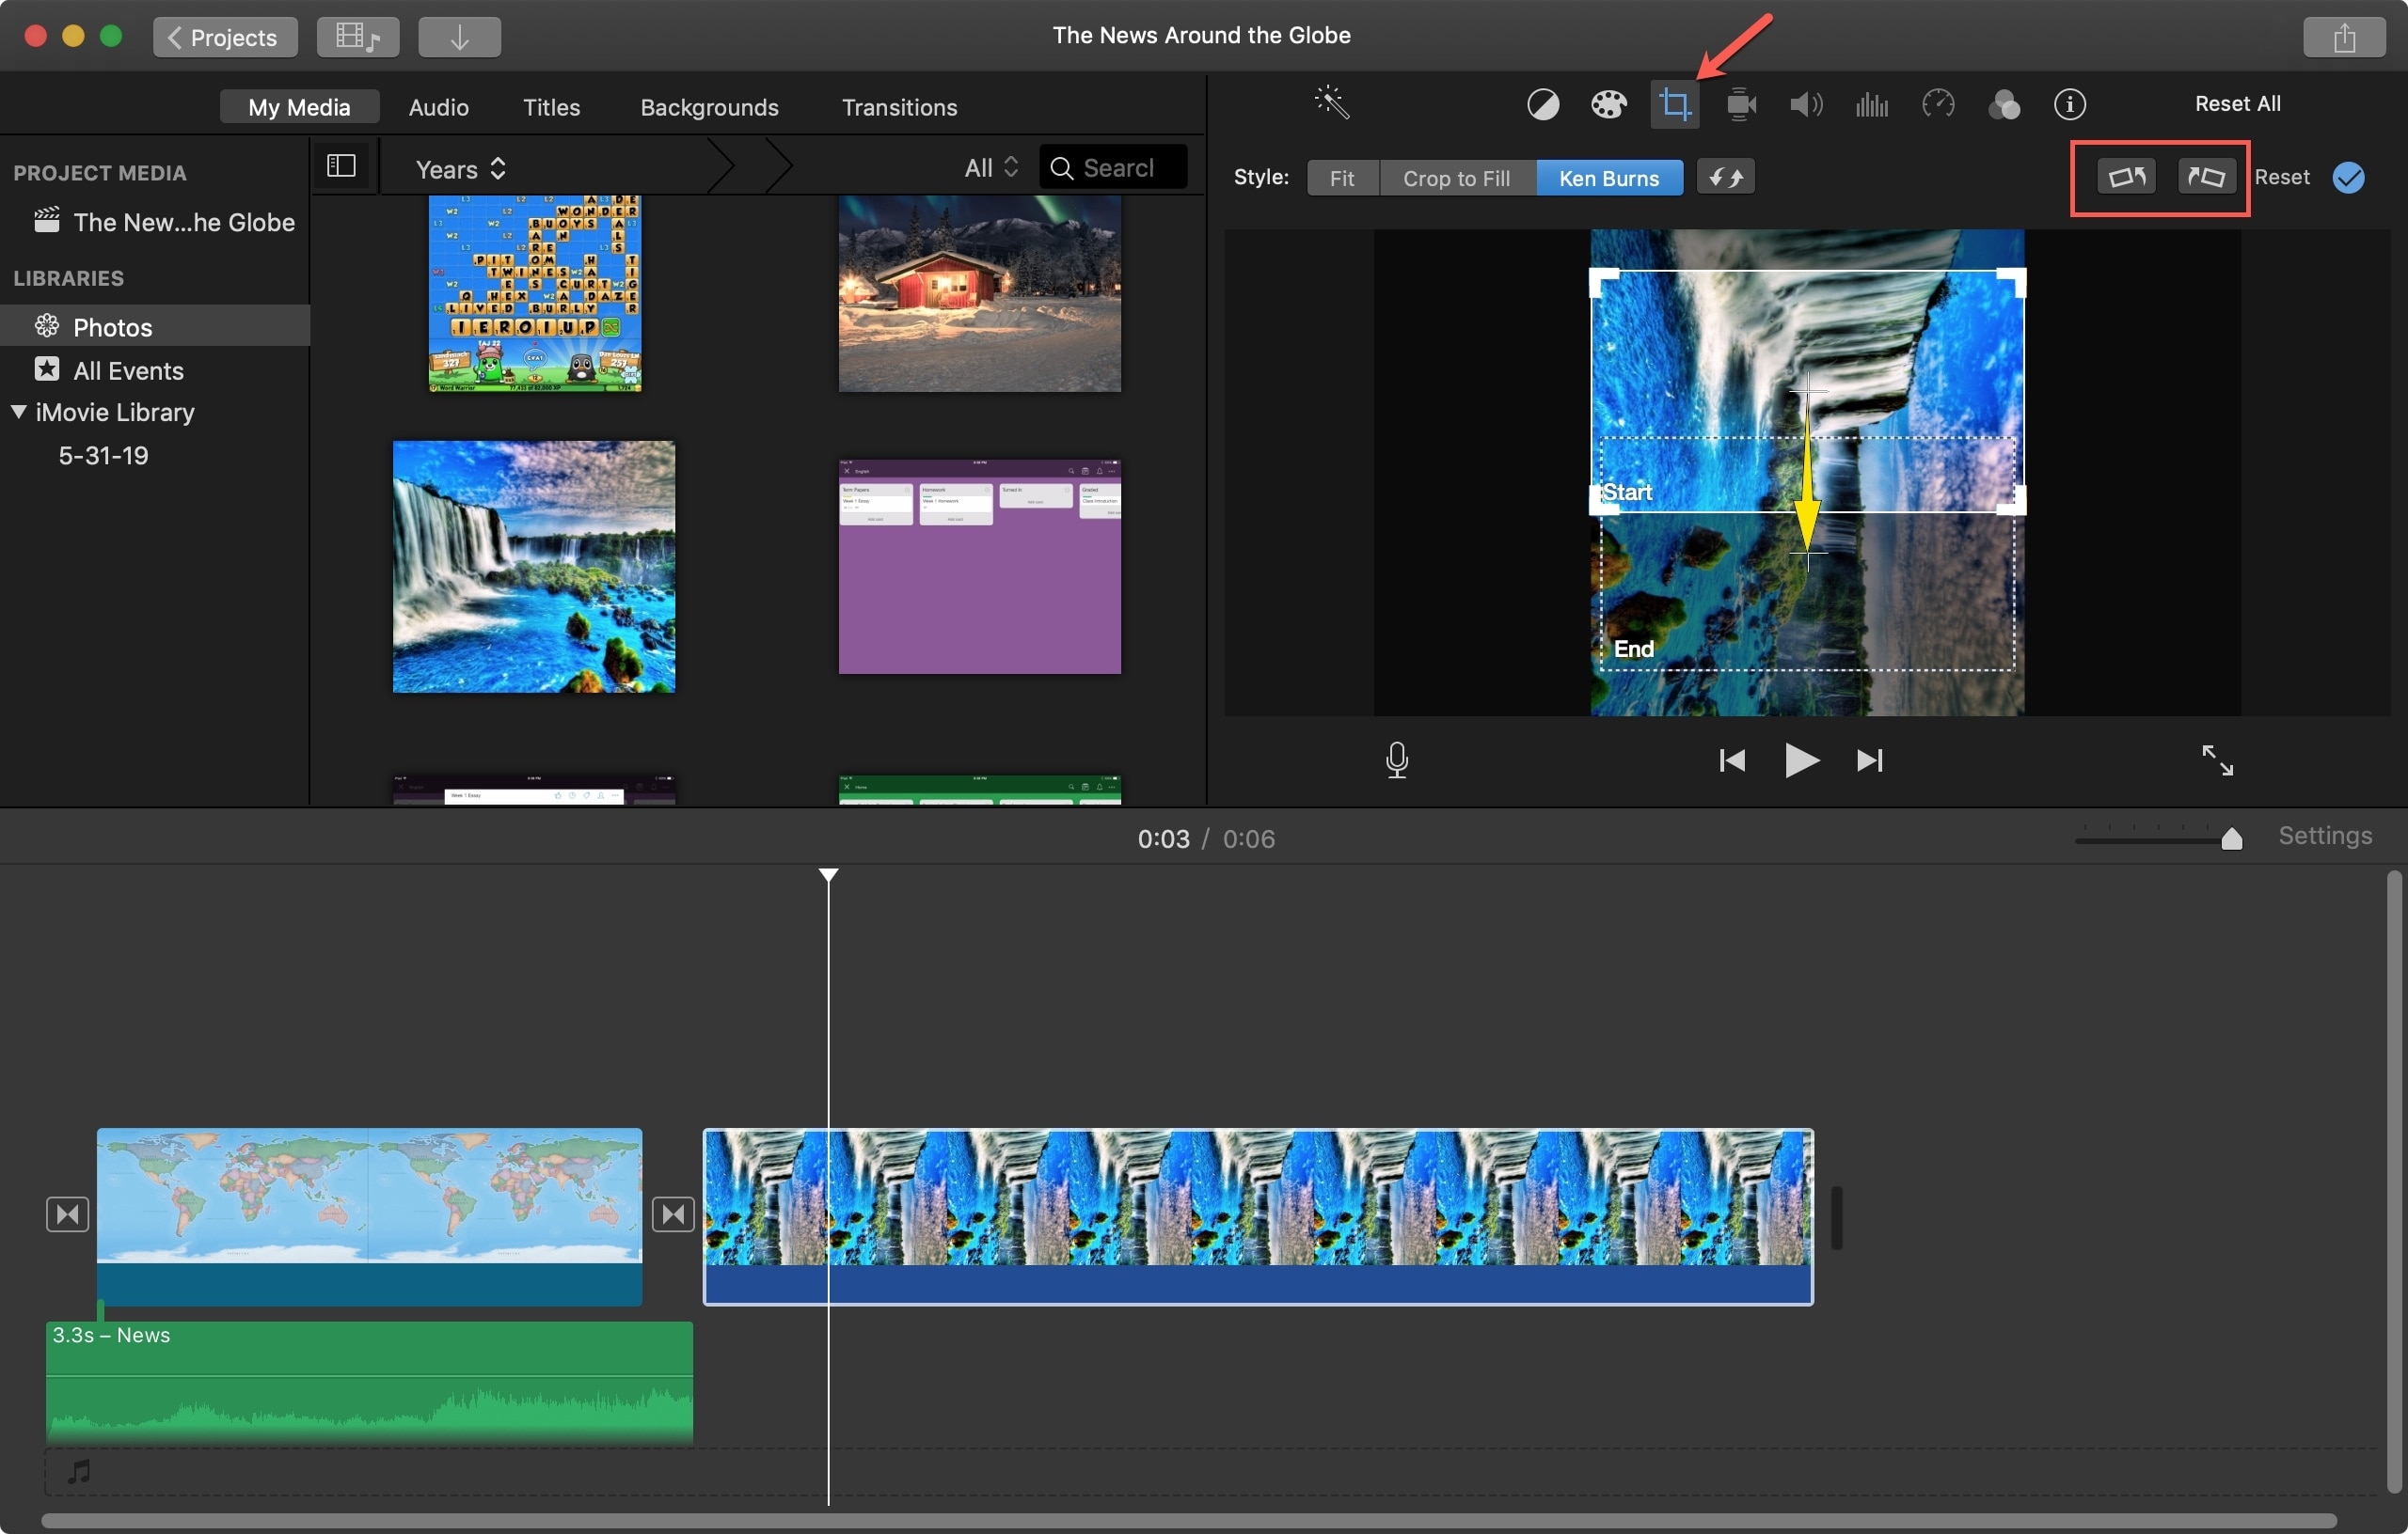The width and height of the screenshot is (2408, 1534).
Task: Rotate clip counterclockwise button
Action: coord(2126,177)
